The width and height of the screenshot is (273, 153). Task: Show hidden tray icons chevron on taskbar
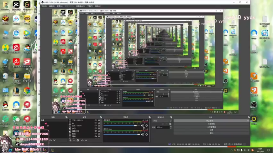click(x=231, y=150)
